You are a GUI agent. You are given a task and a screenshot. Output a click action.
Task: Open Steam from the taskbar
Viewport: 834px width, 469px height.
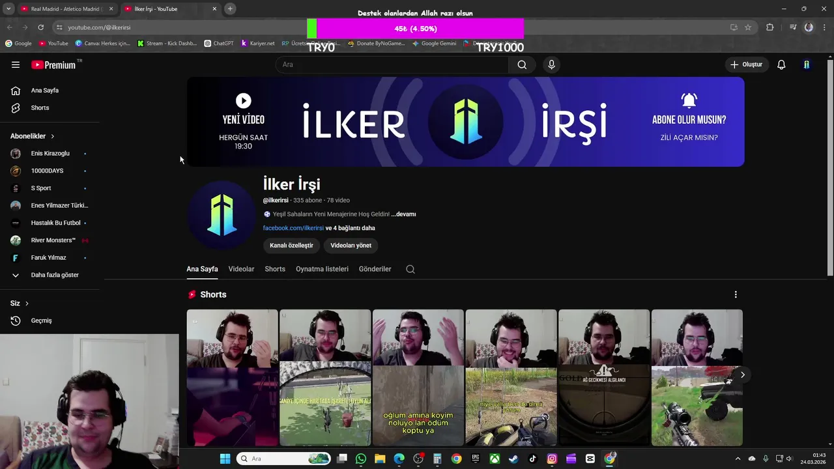pyautogui.click(x=513, y=459)
